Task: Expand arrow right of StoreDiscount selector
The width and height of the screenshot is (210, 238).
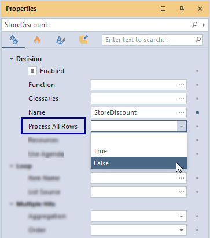Action: (204, 25)
